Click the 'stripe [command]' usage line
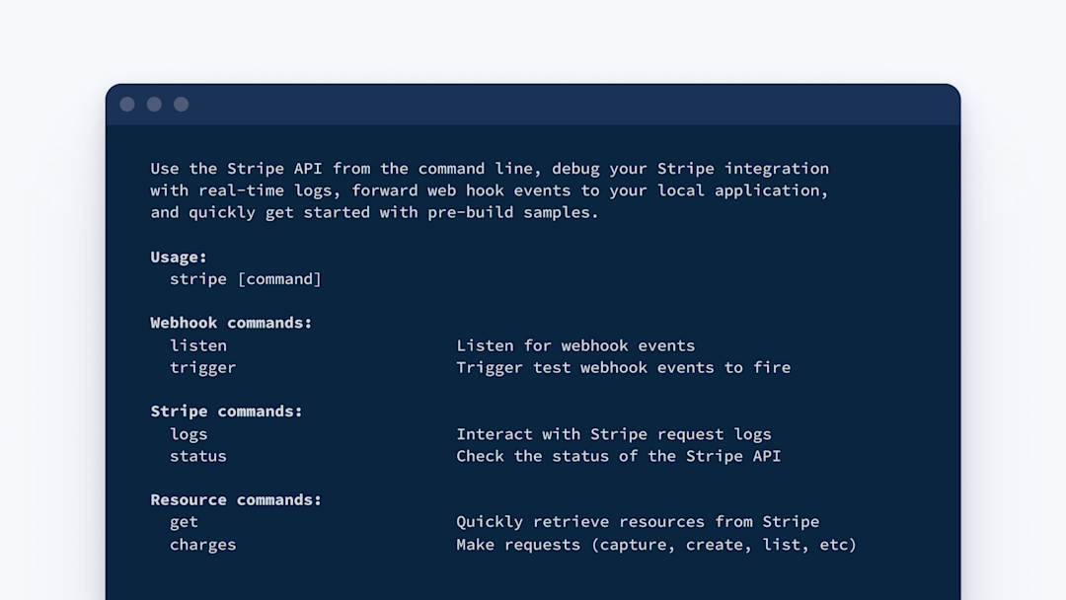 click(x=245, y=279)
